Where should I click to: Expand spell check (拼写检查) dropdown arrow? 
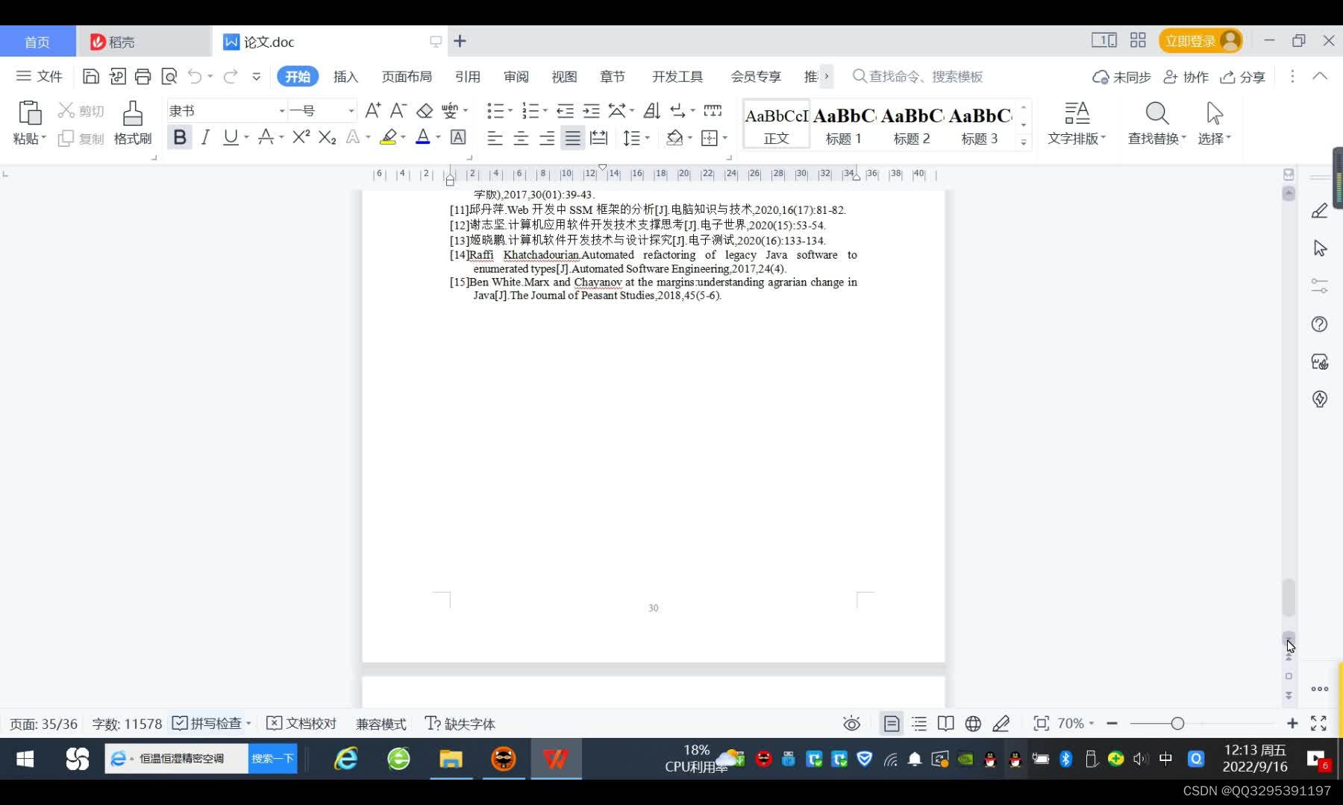tap(248, 723)
